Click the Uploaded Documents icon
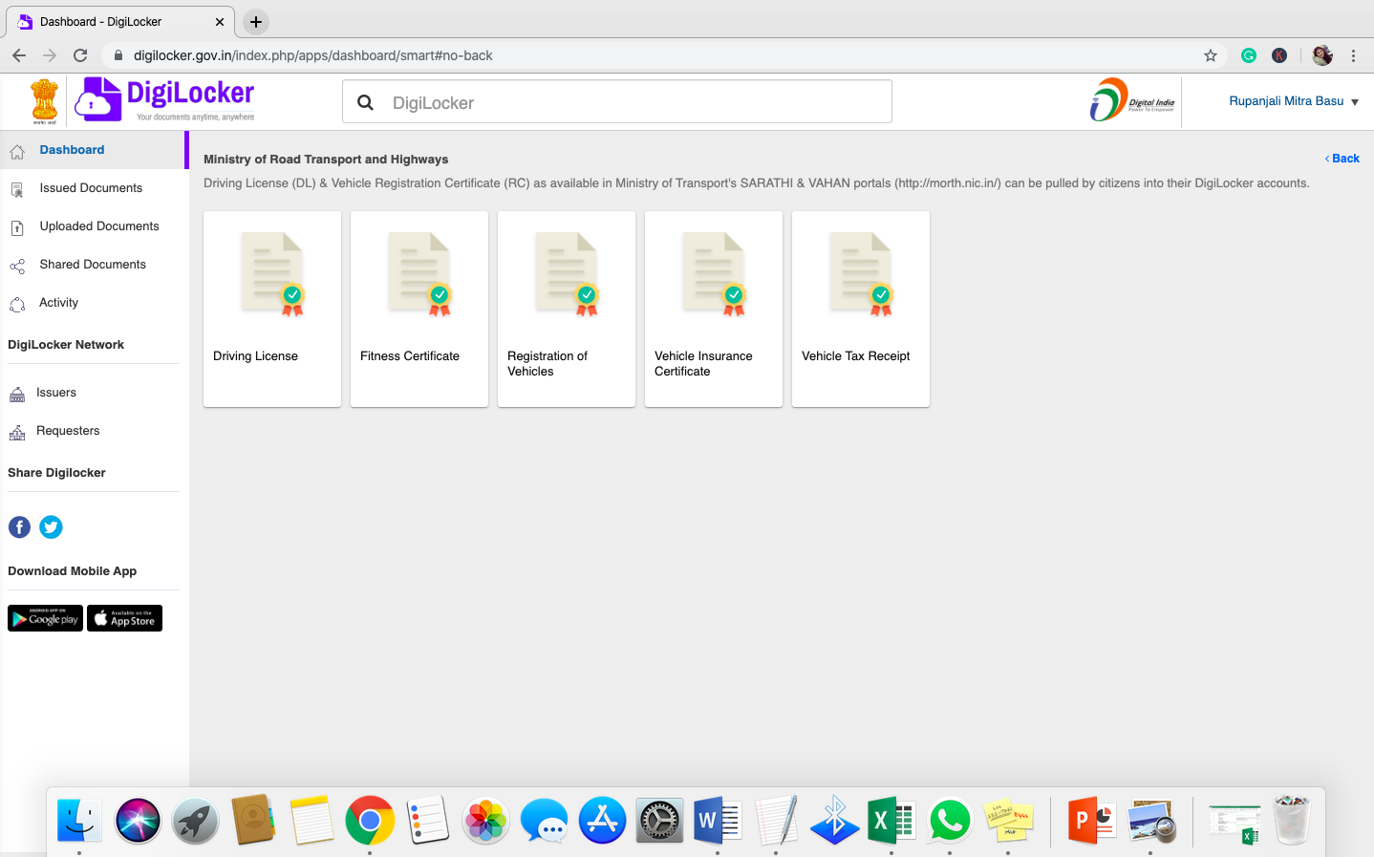1374x857 pixels. [17, 228]
